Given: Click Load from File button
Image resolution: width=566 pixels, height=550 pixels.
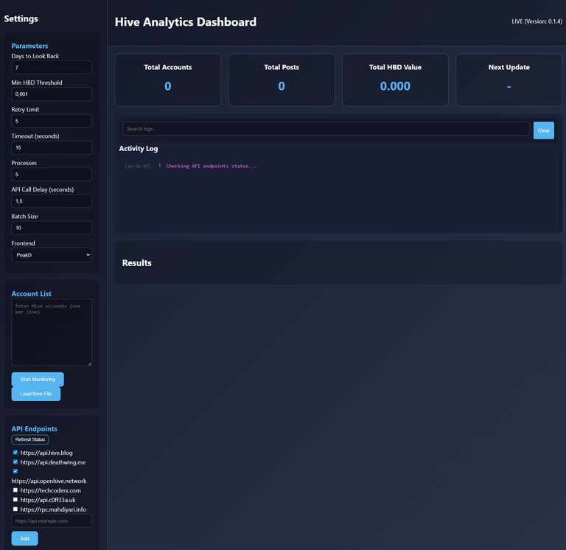Looking at the screenshot, I should 35,394.
